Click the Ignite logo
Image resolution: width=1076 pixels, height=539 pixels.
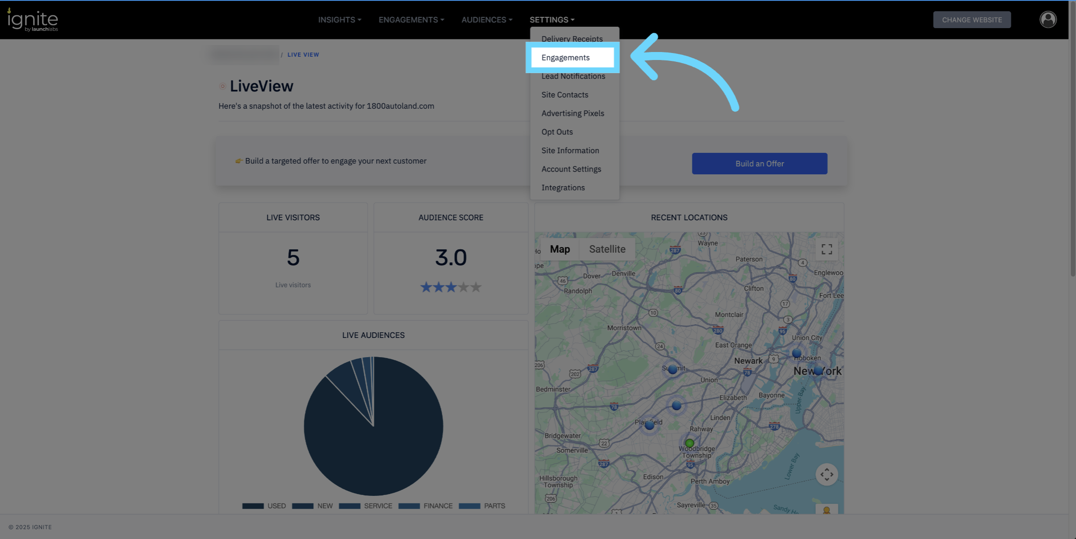[32, 20]
